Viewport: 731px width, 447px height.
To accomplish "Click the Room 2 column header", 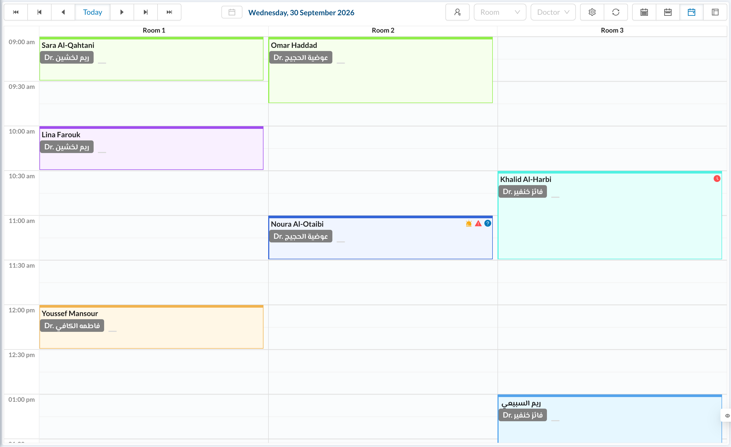I will tap(383, 31).
